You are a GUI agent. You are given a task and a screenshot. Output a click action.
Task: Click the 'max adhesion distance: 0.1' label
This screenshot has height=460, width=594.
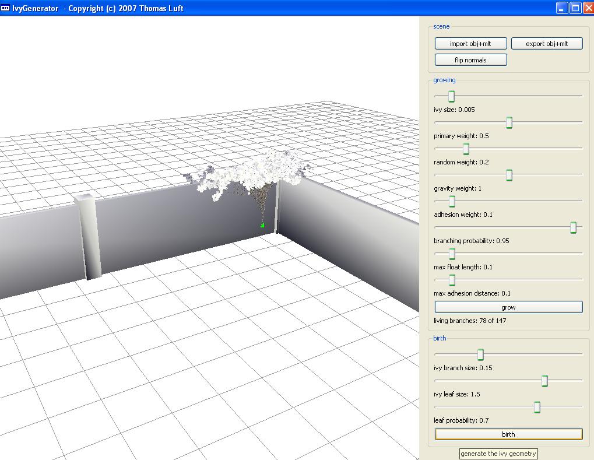coord(472,293)
